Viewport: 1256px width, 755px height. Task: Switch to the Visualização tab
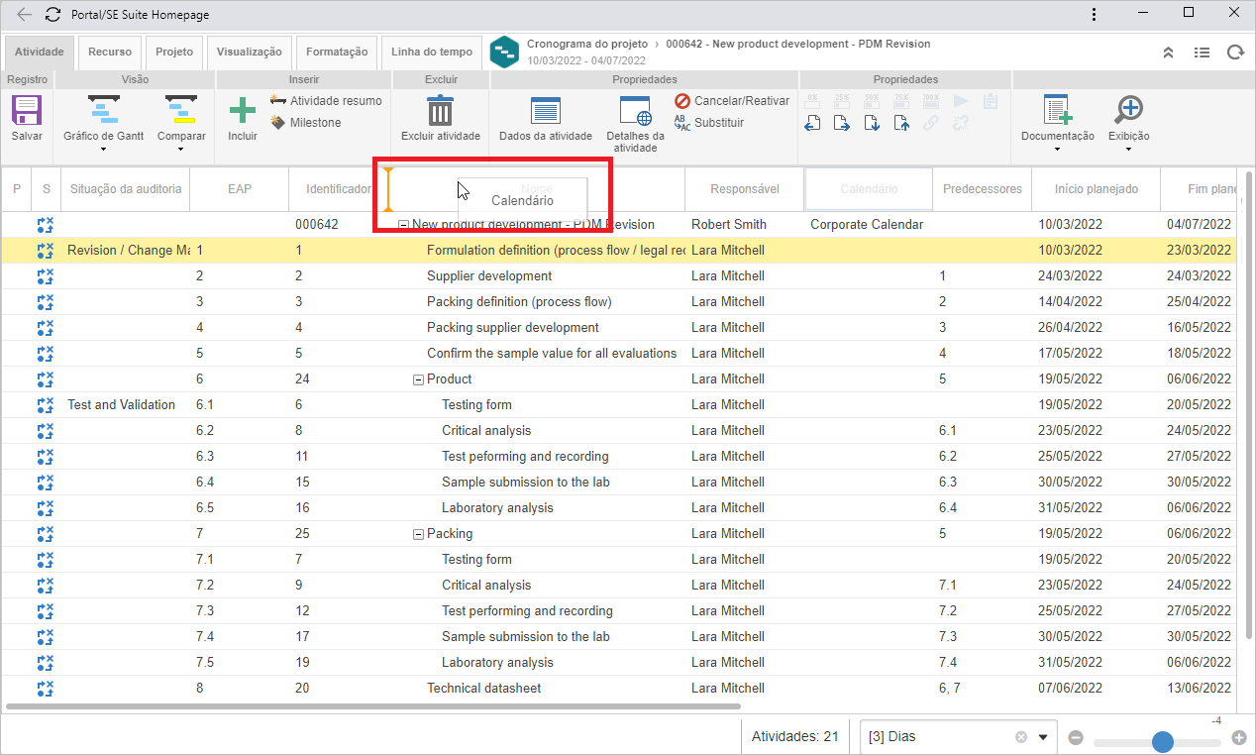click(x=250, y=53)
